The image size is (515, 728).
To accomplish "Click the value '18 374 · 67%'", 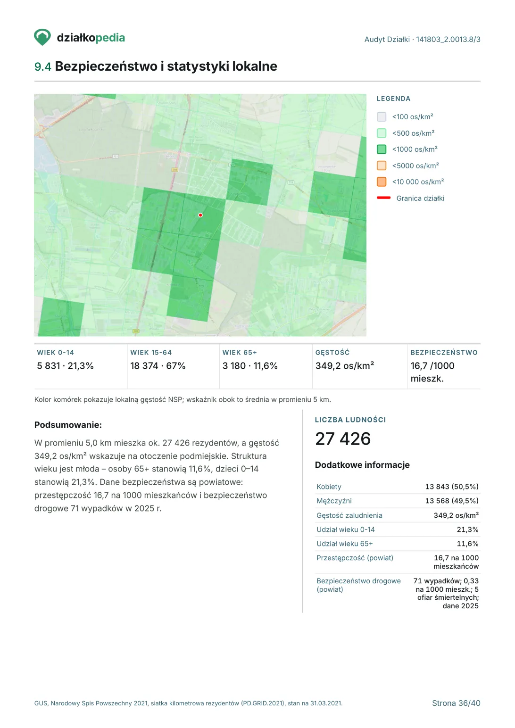I will coord(158,366).
